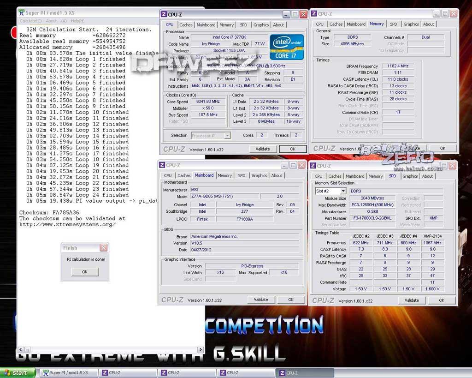Click OK in the Finish dialog
The image size is (472, 378).
coord(85,271)
